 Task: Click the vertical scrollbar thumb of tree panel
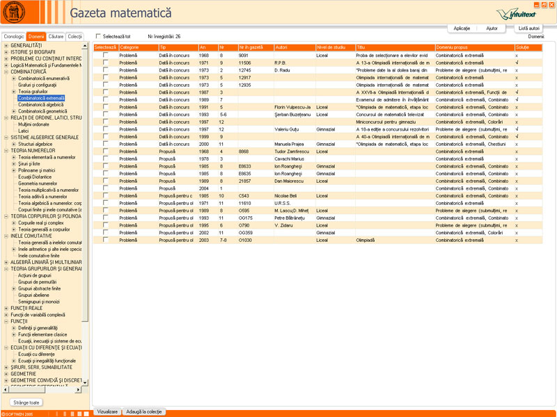[85, 186]
